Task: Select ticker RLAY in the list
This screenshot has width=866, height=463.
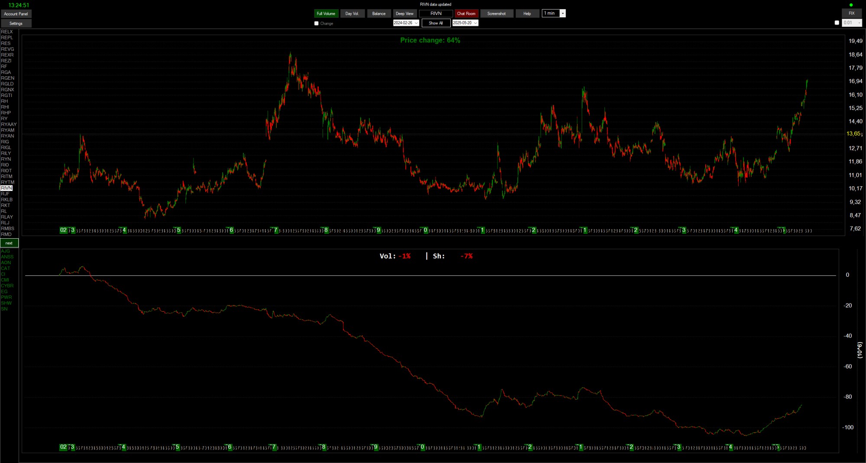Action: click(7, 217)
